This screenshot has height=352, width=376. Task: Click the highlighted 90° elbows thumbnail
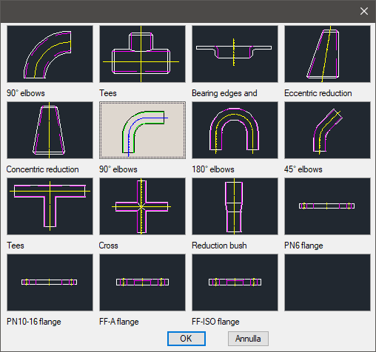coord(142,130)
